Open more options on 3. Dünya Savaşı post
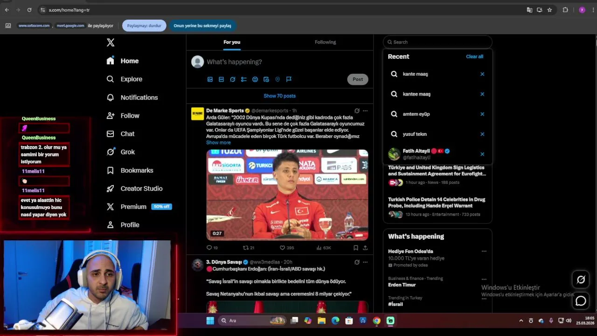The height and width of the screenshot is (336, 597). pos(365,262)
